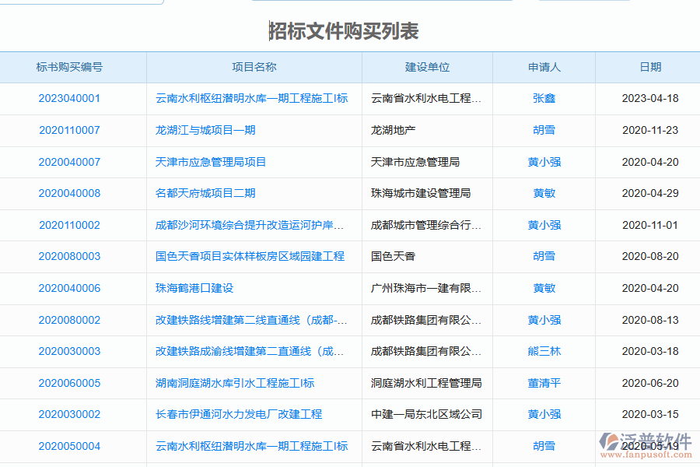
Task: Click applicant 张鑫 in first row
Action: point(544,99)
